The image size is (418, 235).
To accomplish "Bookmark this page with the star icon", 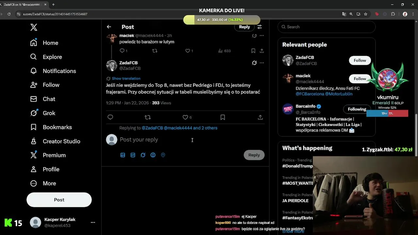I will 365,14.
